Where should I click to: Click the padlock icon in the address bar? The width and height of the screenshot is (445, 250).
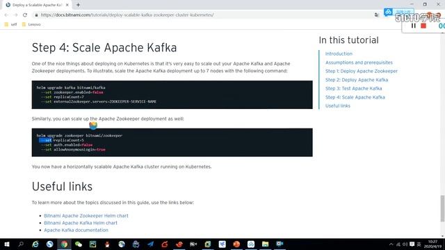(x=36, y=15)
